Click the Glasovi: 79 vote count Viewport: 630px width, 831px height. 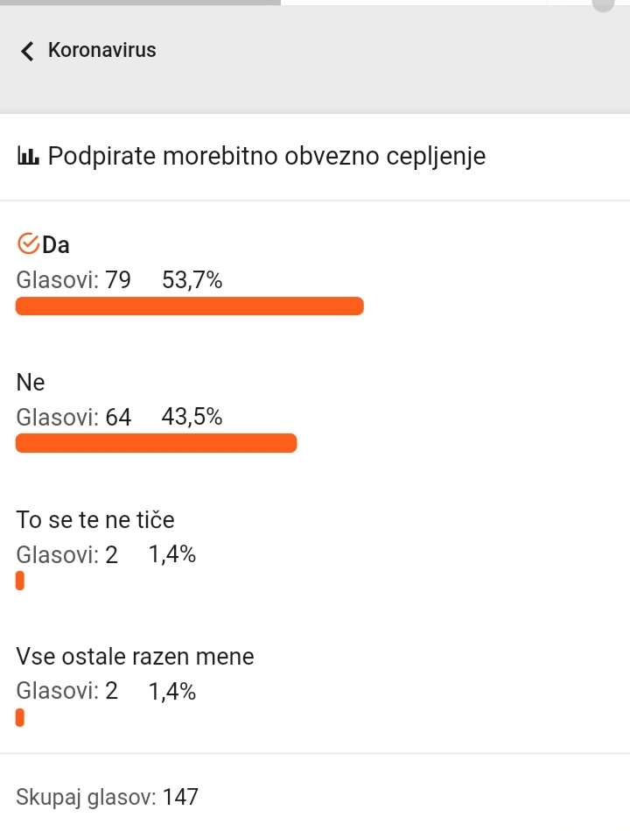[73, 279]
